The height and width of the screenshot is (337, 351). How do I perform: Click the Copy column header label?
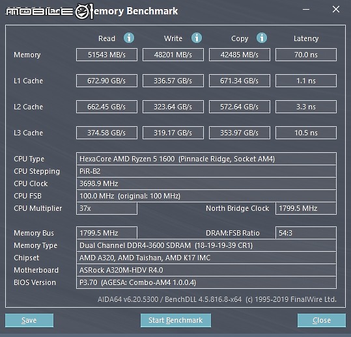point(240,38)
